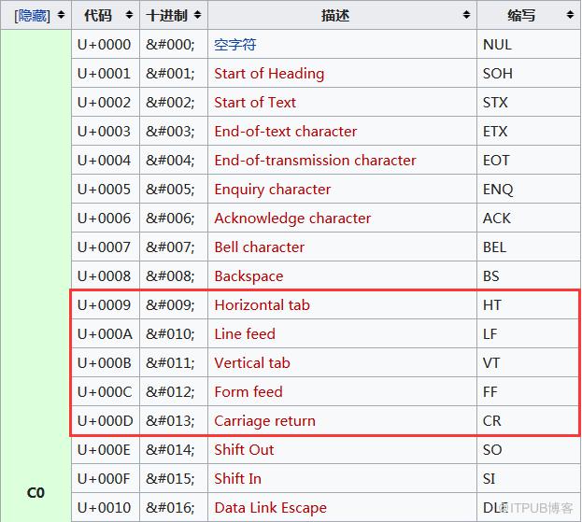The image size is (582, 522).
Task: Click the BEL abbreviation cell
Action: click(529, 247)
